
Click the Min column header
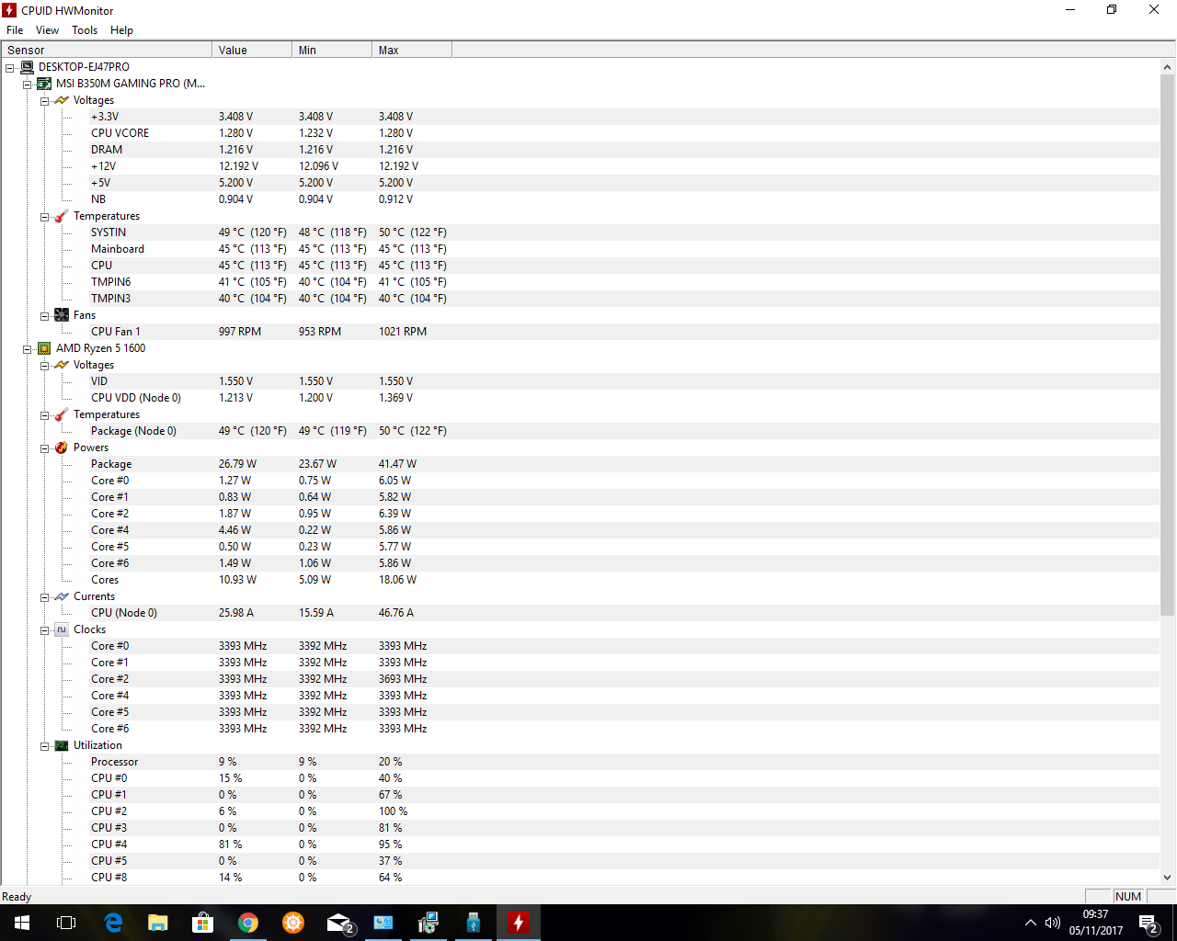(332, 50)
